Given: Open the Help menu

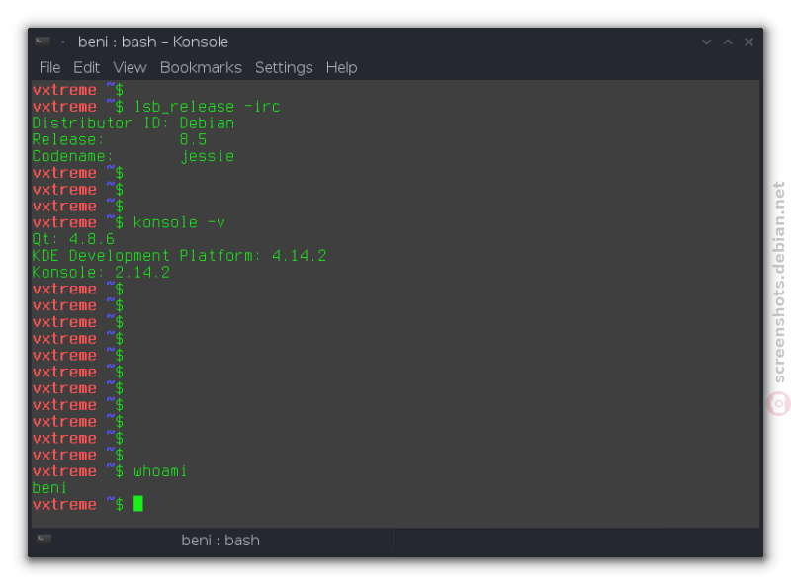Looking at the screenshot, I should (x=341, y=67).
